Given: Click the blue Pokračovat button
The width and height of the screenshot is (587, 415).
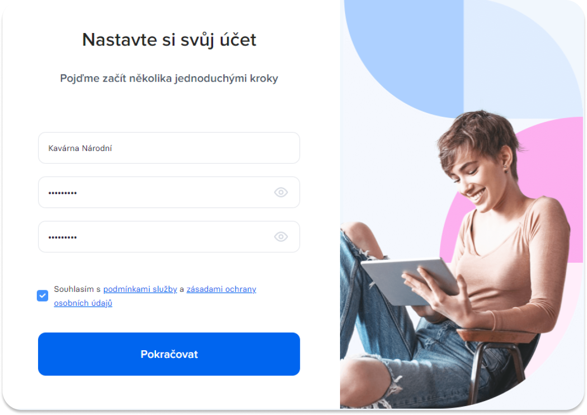Looking at the screenshot, I should (169, 354).
